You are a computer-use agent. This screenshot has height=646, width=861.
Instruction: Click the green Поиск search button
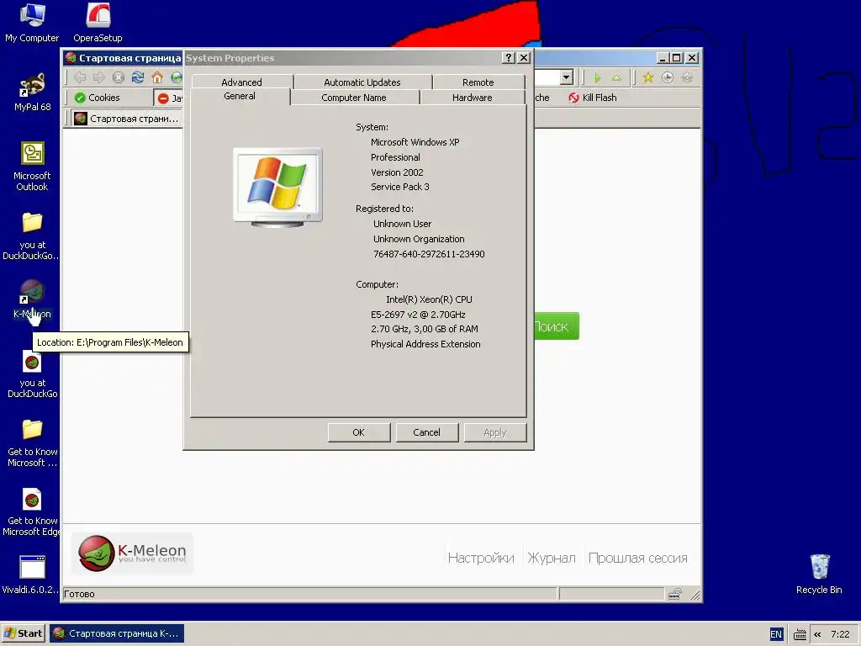[557, 326]
